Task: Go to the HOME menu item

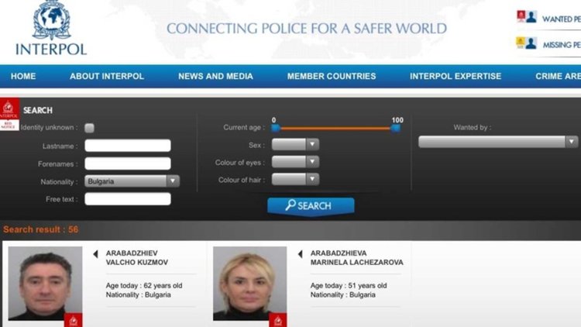Action: (23, 77)
